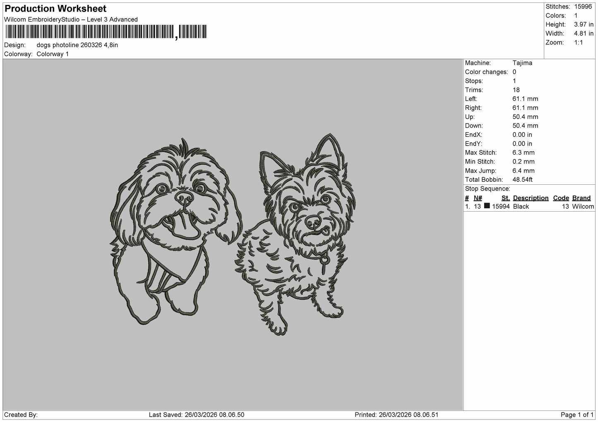Viewport: 598px width, 422px height.
Task: Select the Min Stitch value 0.2 mm
Action: pos(524,162)
